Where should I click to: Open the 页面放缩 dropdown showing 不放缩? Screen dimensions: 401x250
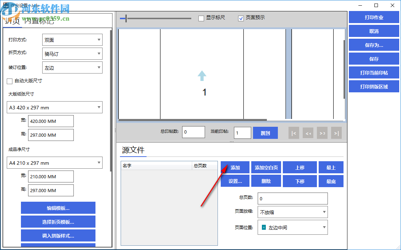click(292, 212)
